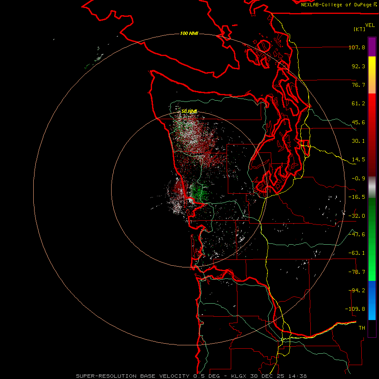The width and height of the screenshot is (379, 379).
Task: Click the 61.2 velocity scale value
Action: pos(358,104)
